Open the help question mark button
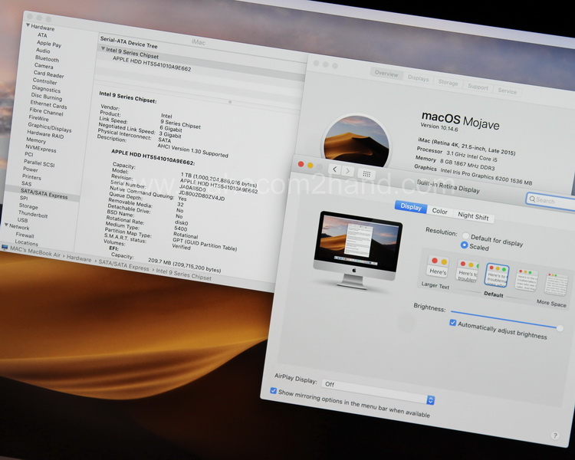This screenshot has width=575, height=460. point(555,435)
